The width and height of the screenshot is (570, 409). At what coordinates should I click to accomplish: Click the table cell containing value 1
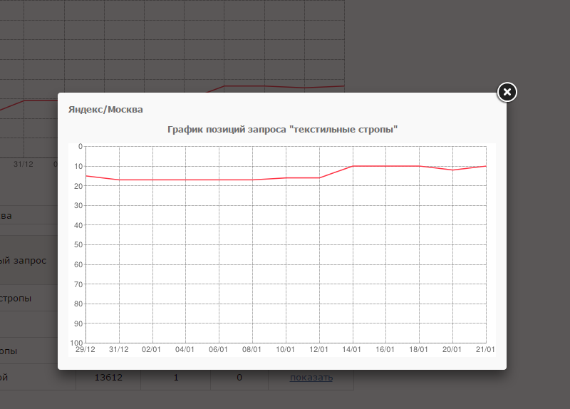click(x=176, y=377)
